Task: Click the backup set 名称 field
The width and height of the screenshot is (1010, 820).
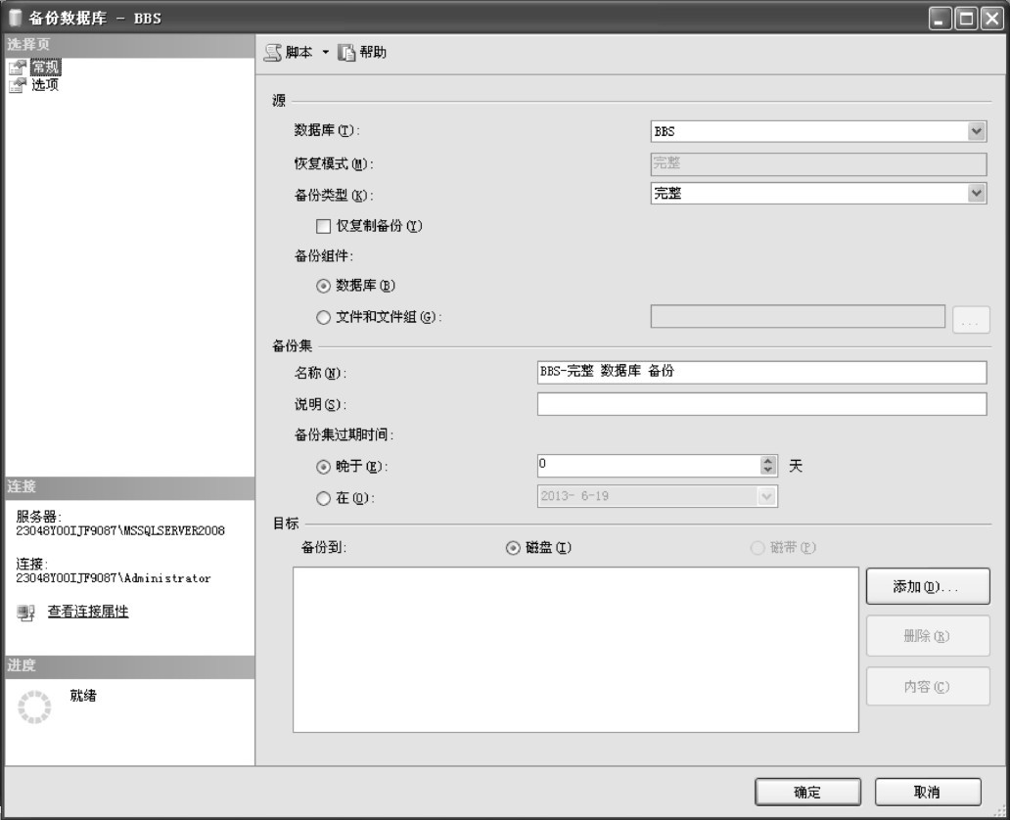Action: tap(762, 372)
